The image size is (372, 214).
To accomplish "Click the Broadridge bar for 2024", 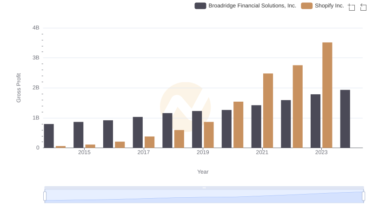I will coord(345,119).
